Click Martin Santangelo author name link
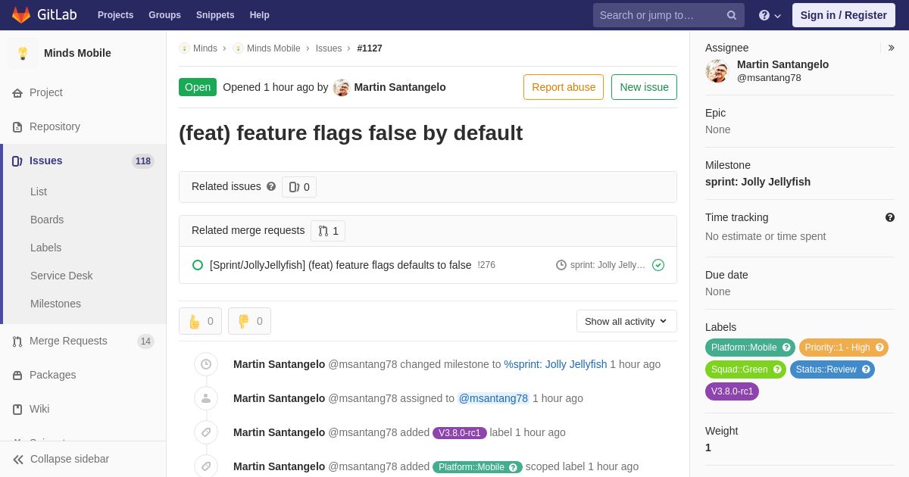909x477 pixels. 400,87
